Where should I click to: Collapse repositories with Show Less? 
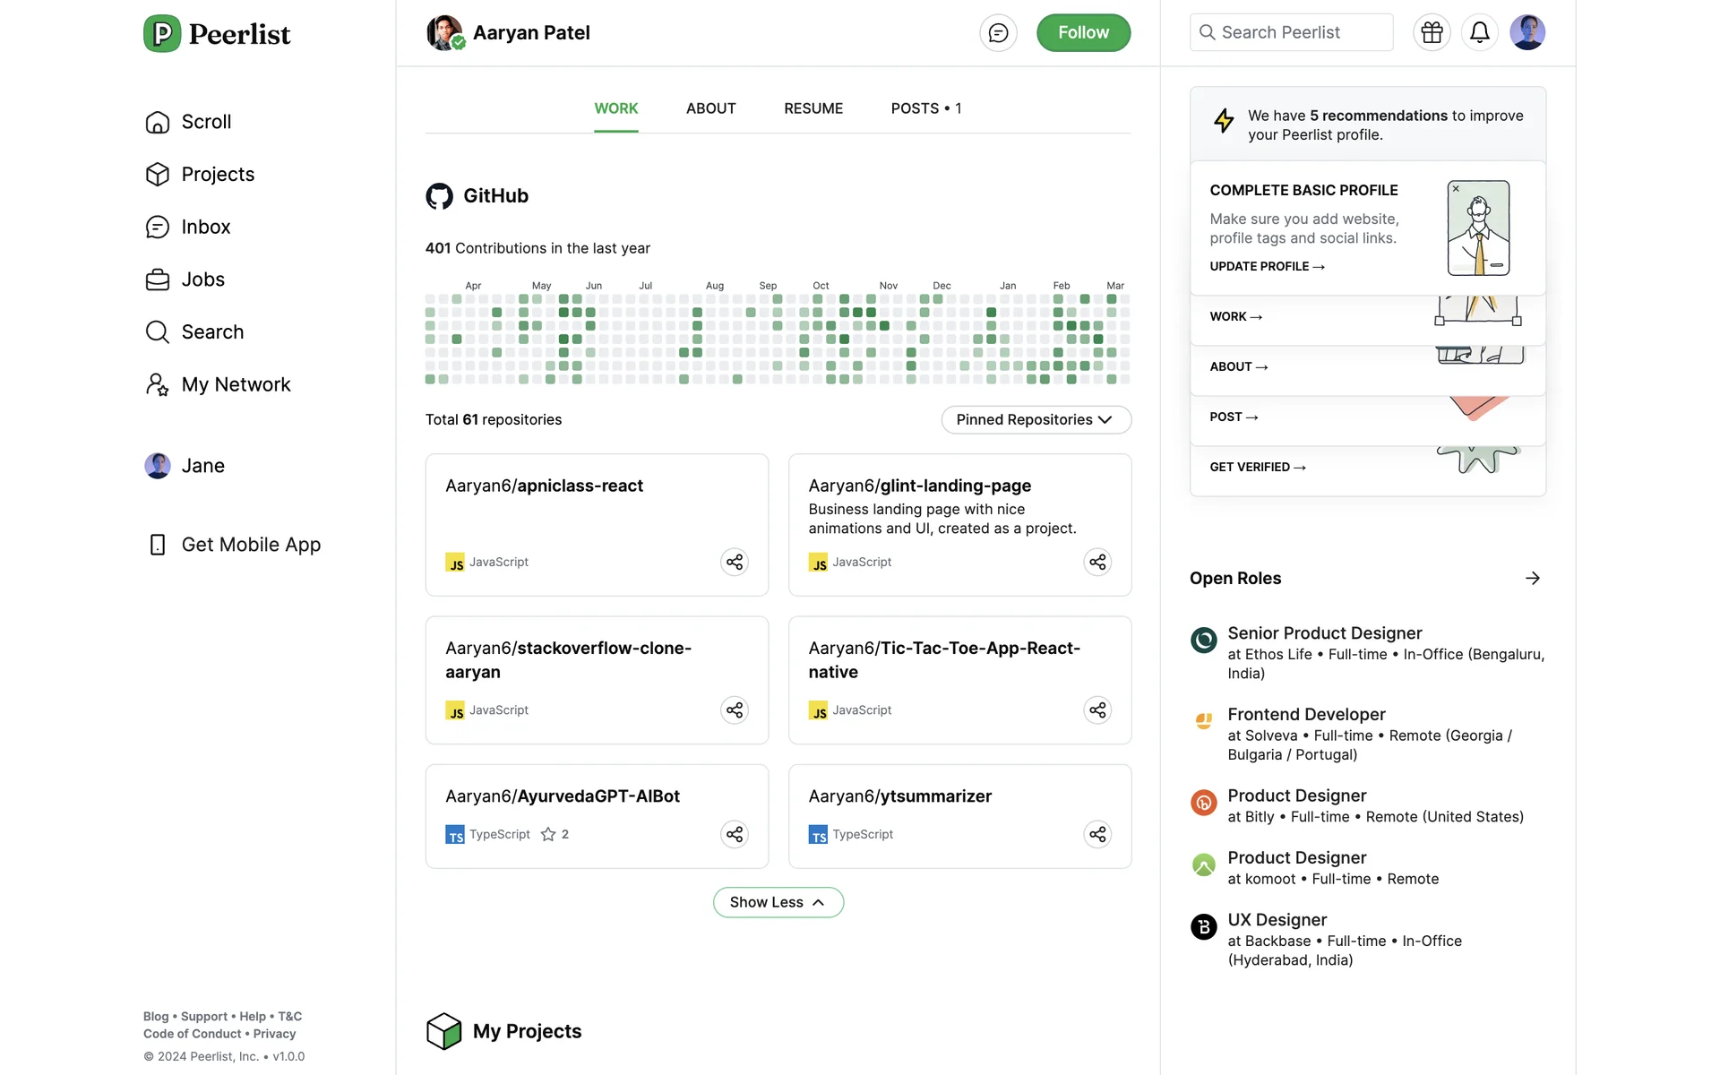[x=778, y=902]
